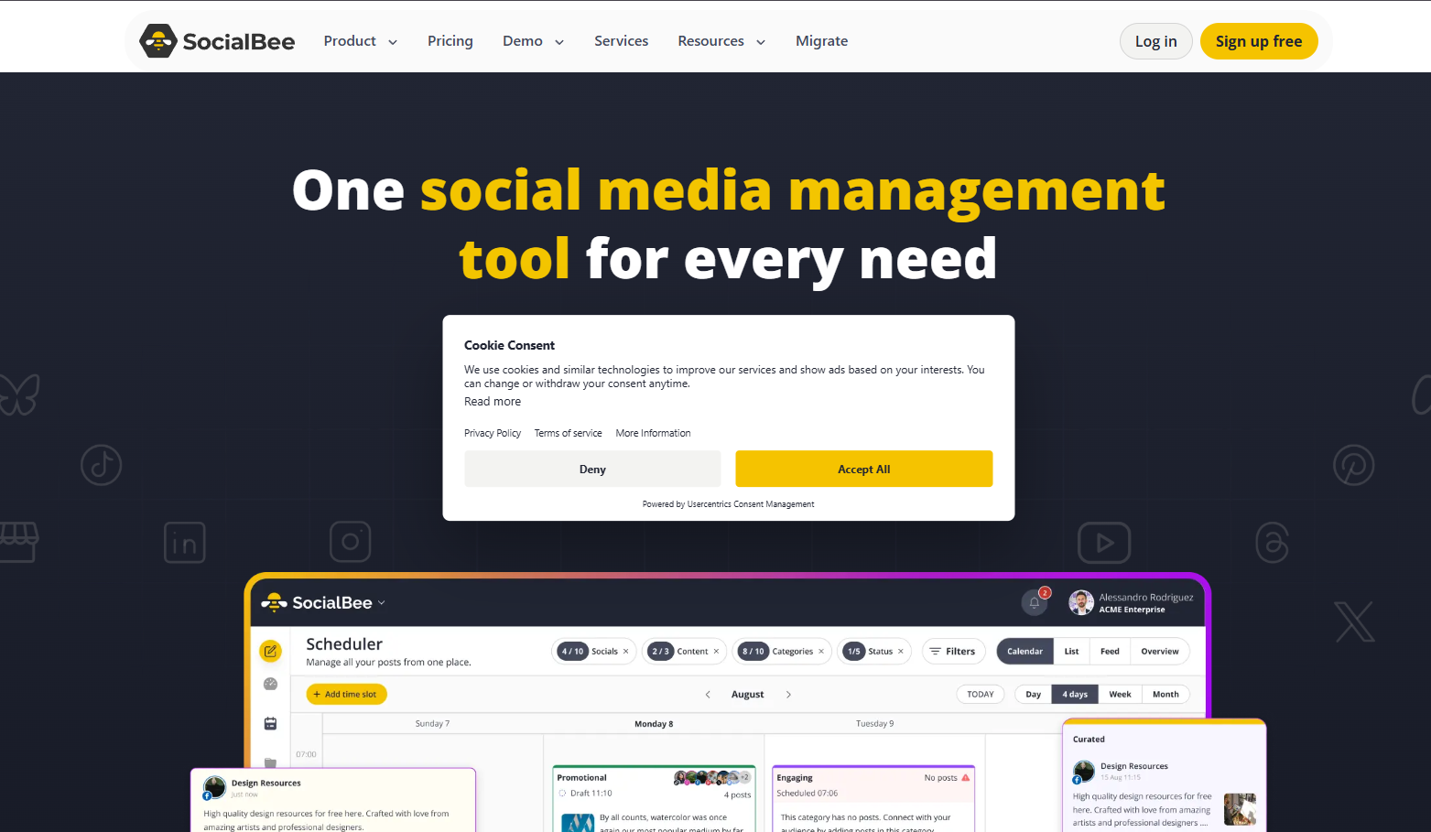Screen dimensions: 1431x832
Task: Open the Promotional category card
Action: point(654,798)
